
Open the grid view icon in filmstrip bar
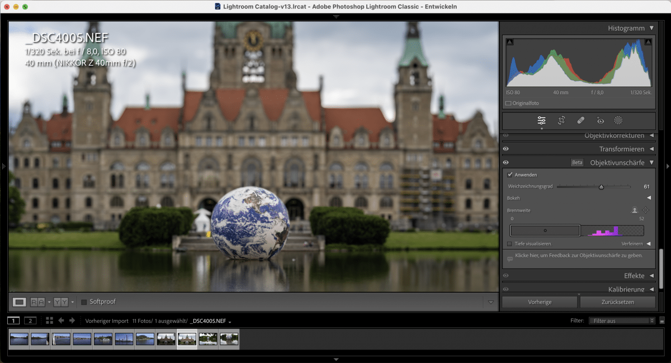pyautogui.click(x=49, y=321)
